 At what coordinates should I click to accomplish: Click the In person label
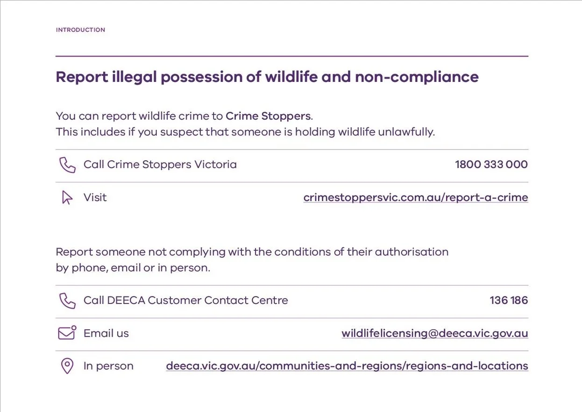click(108, 366)
